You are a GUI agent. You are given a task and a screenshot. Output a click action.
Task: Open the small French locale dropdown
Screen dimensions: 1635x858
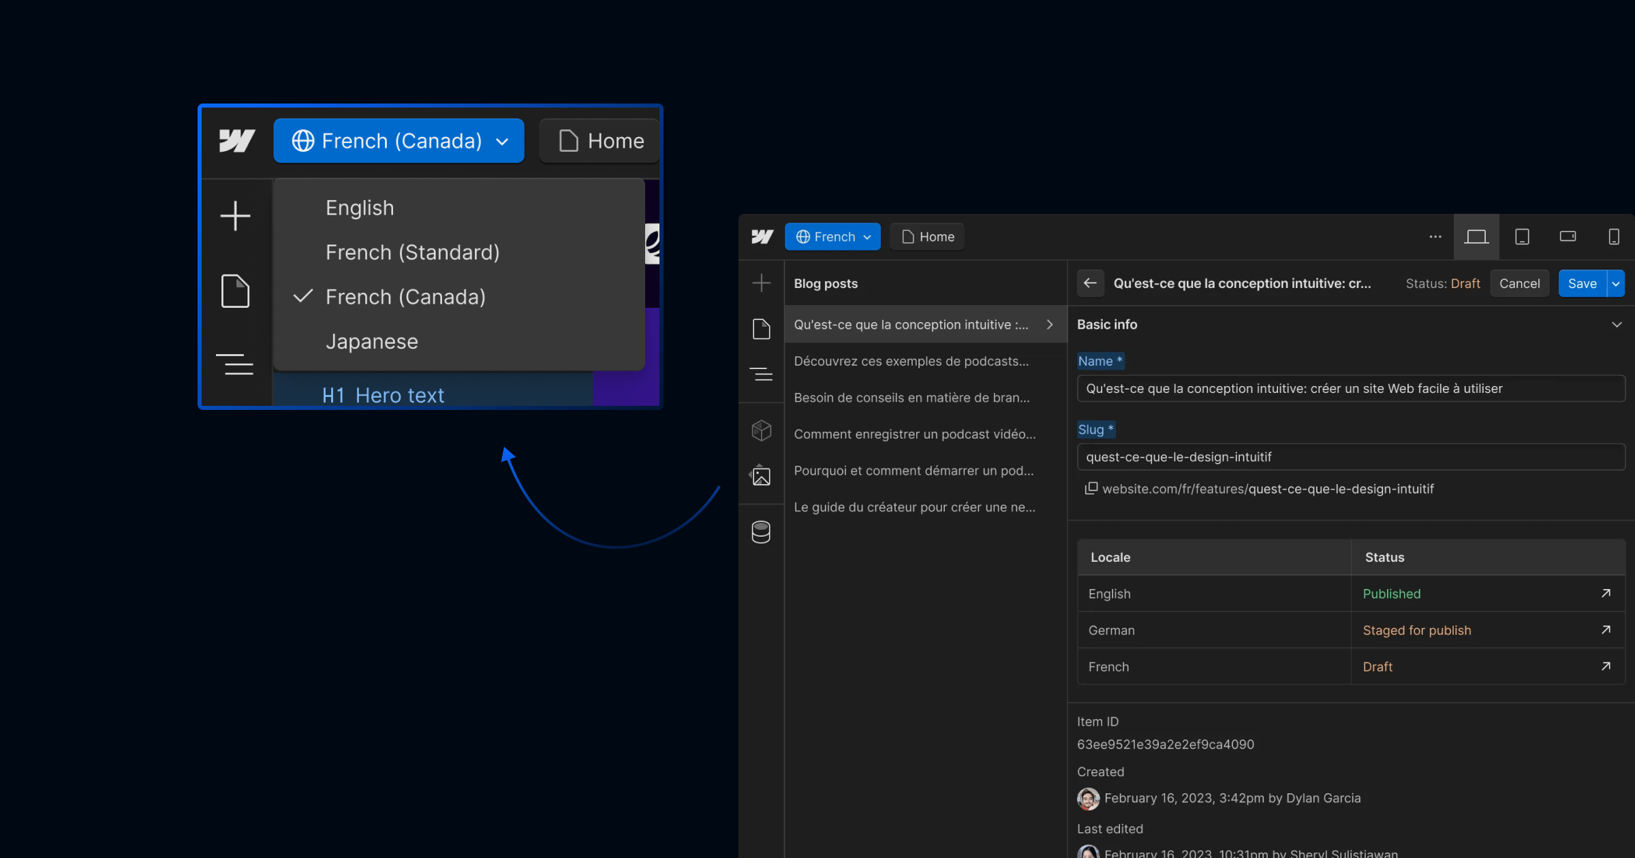[x=832, y=237]
